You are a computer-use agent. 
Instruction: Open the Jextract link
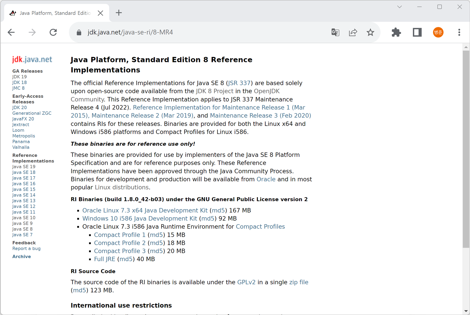(x=21, y=125)
